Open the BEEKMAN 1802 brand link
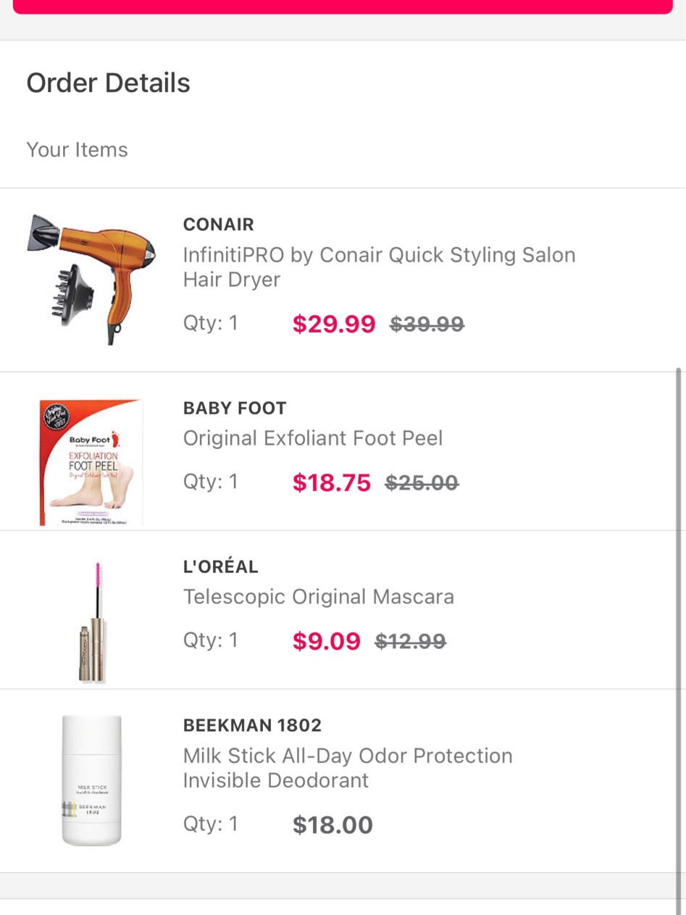686x915 pixels. click(252, 725)
